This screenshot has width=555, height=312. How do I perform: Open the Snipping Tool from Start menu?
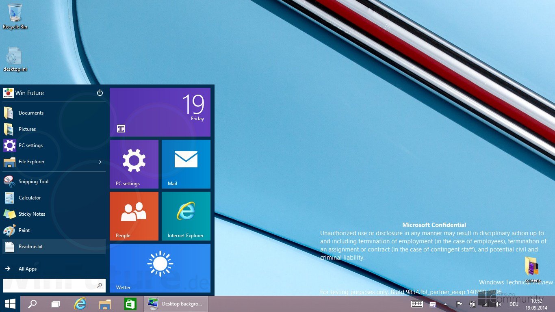click(x=33, y=182)
